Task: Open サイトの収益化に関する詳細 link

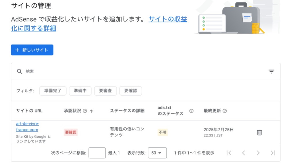Action: [x=99, y=24]
